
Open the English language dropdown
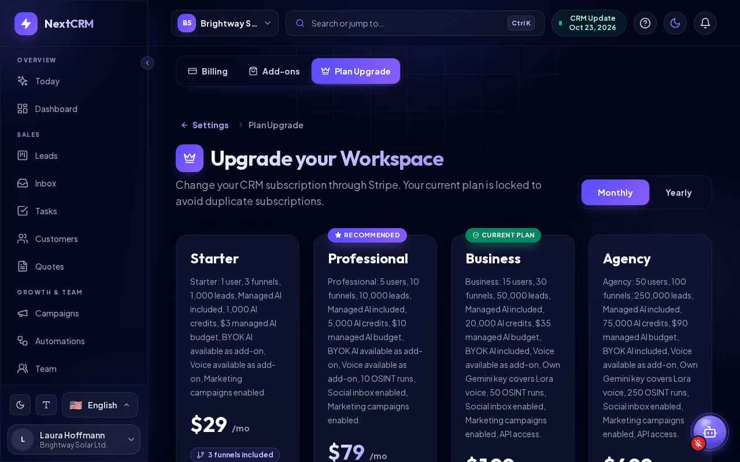(100, 405)
